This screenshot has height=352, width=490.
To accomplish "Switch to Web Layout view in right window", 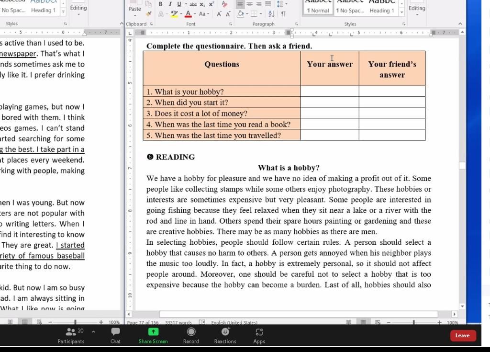I will (378, 322).
